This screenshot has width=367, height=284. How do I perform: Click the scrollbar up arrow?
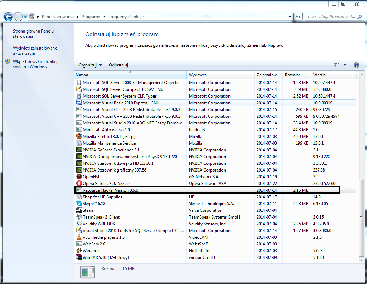click(362, 74)
